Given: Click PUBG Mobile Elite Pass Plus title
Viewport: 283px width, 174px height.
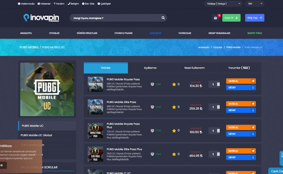Looking at the screenshot, I should pos(125,149).
